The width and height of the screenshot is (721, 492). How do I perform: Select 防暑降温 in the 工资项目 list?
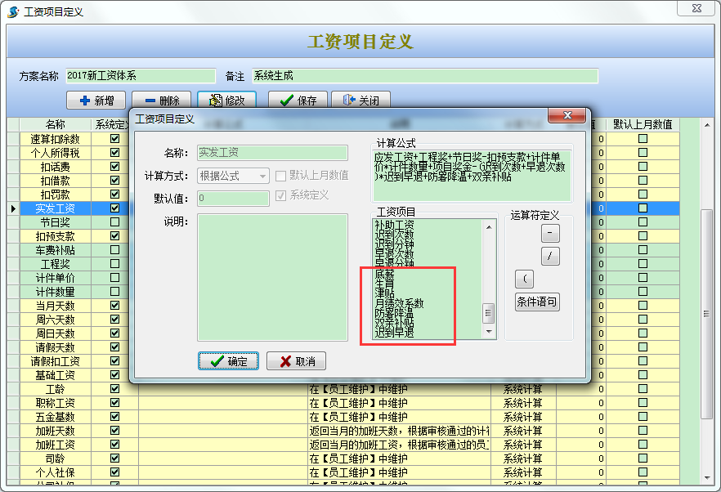coord(395,313)
